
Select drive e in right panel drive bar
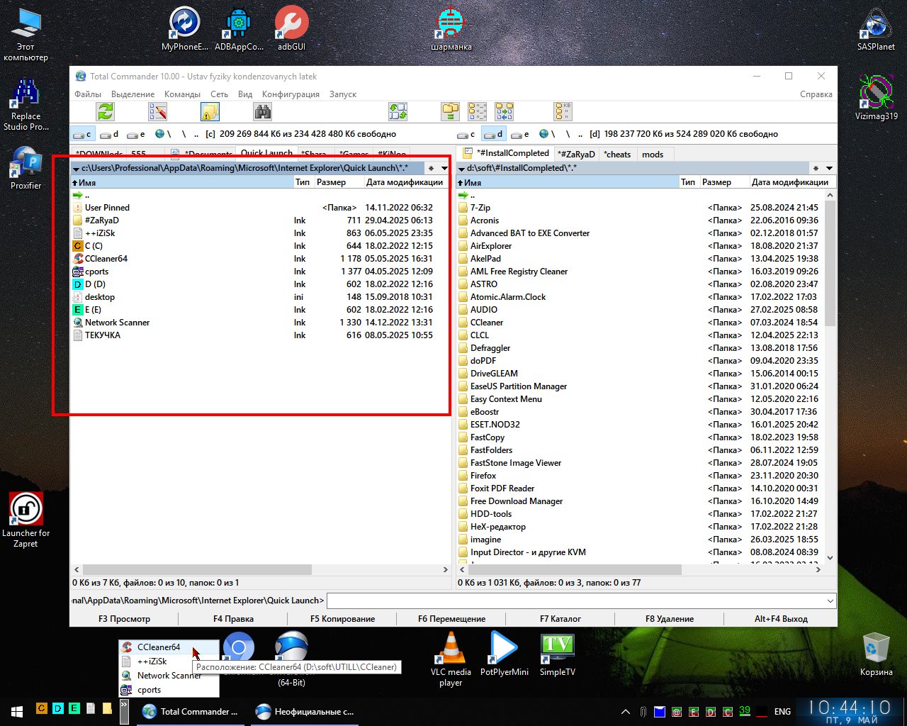(520, 134)
